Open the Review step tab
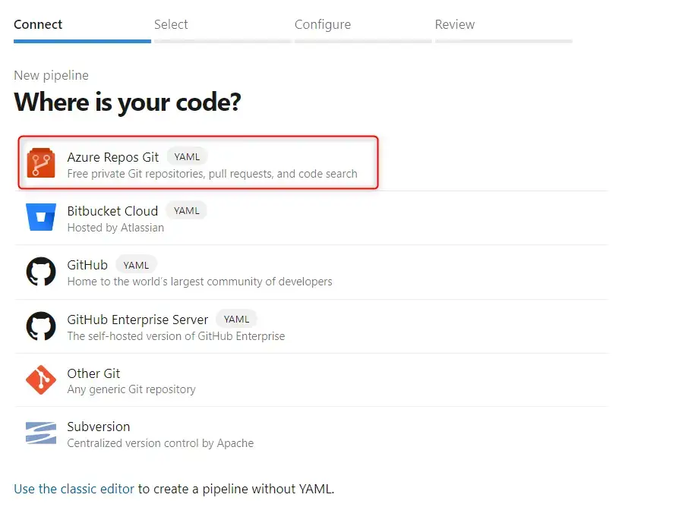682x507 pixels. (504, 28)
